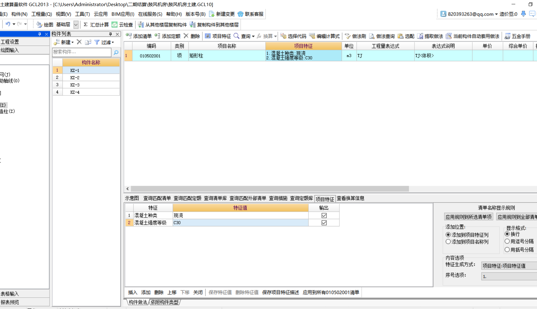This screenshot has height=309, width=537.
Task: Activate the 做法刷 brush tool
Action: click(x=348, y=36)
